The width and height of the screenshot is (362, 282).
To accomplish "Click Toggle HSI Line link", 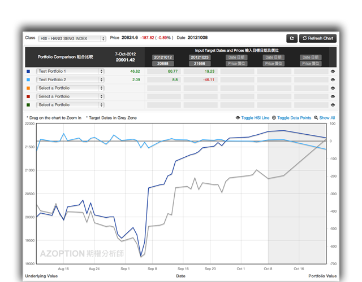I will pyautogui.click(x=255, y=118).
